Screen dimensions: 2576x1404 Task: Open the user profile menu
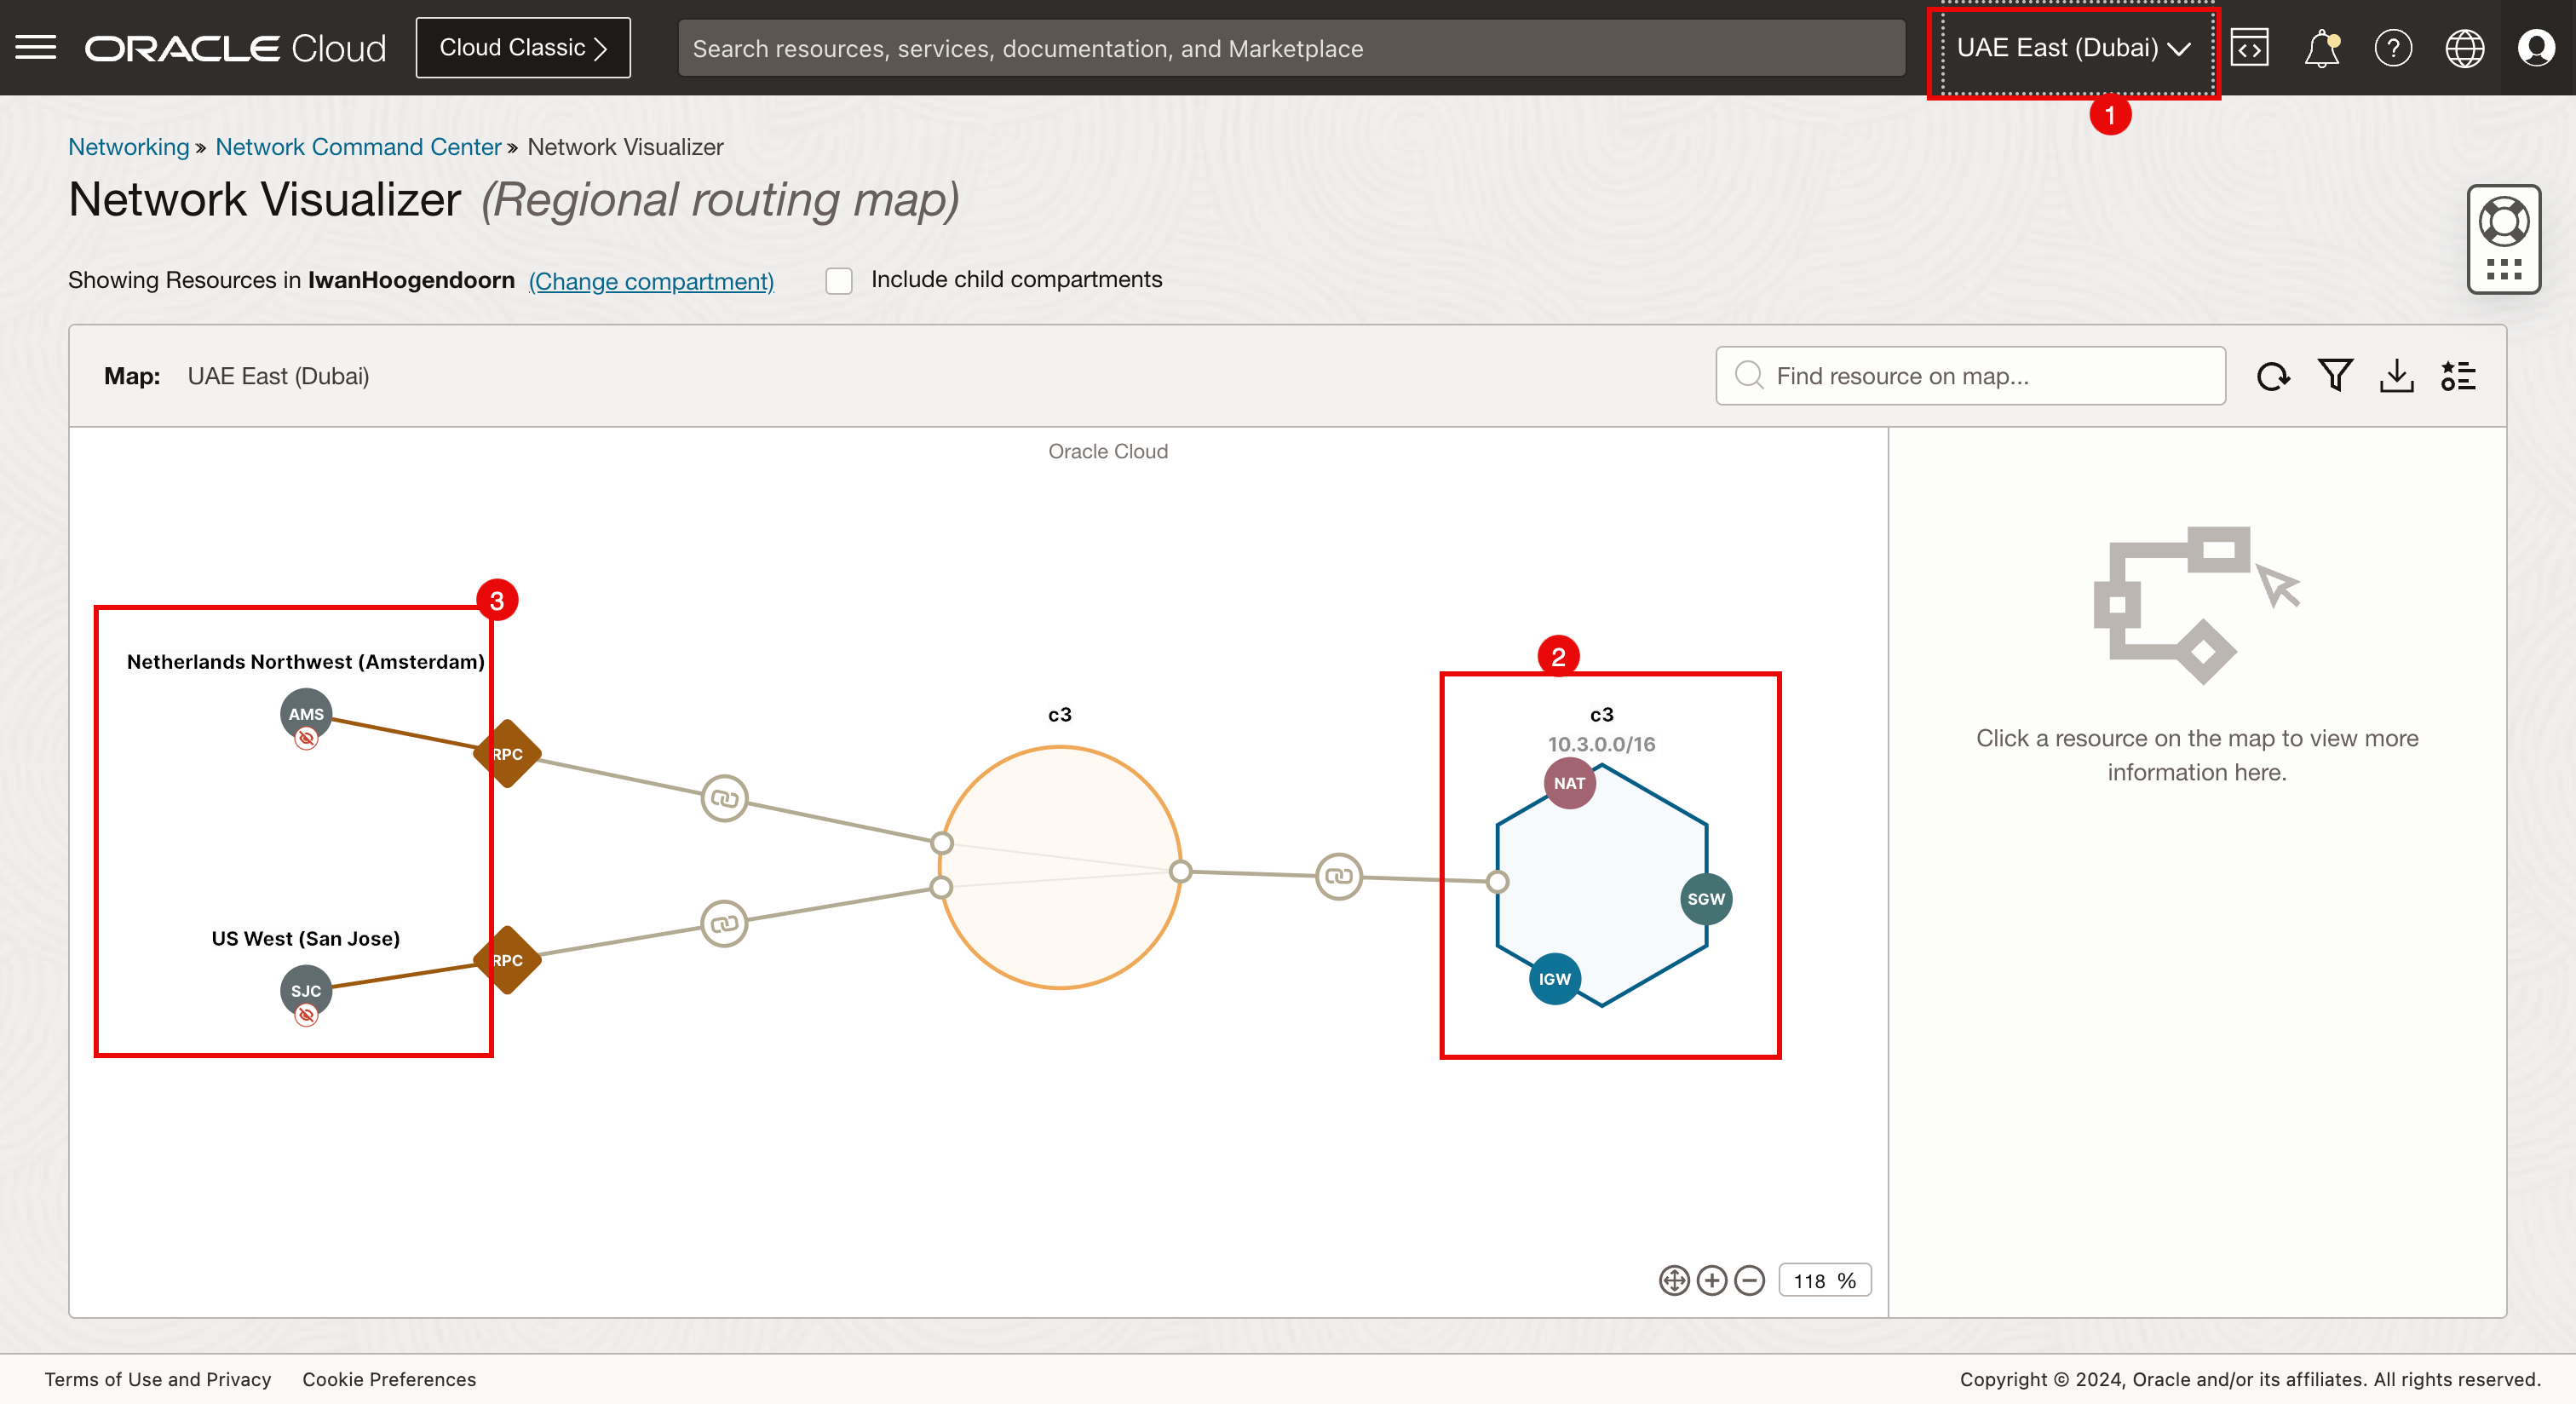[2535, 48]
